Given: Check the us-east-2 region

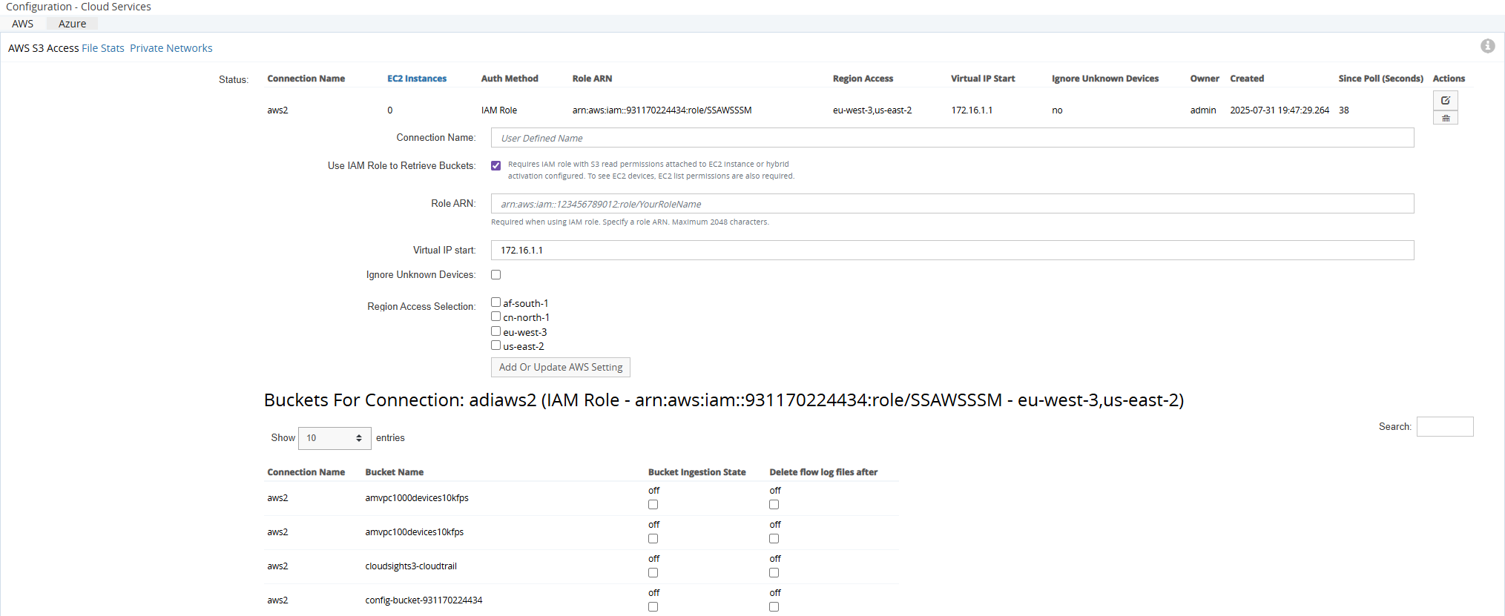Looking at the screenshot, I should (x=495, y=345).
